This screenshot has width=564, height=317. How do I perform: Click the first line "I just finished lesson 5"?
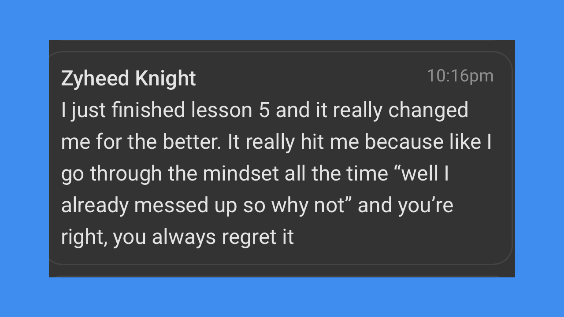click(165, 111)
